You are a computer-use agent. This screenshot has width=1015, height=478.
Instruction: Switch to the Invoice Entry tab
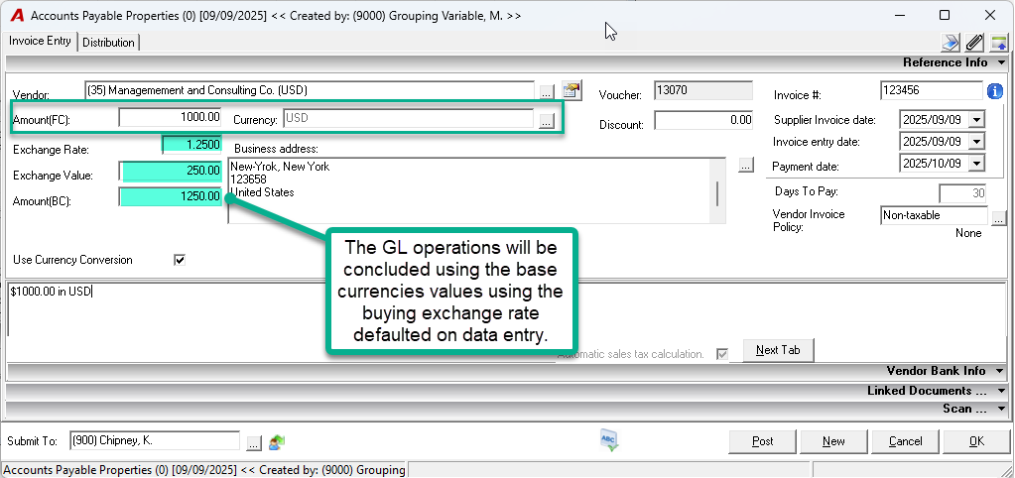click(x=40, y=41)
